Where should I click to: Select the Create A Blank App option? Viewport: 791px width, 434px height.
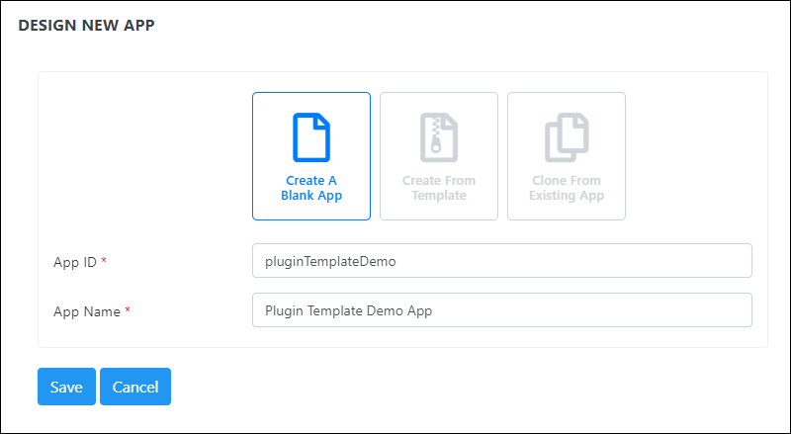(311, 156)
